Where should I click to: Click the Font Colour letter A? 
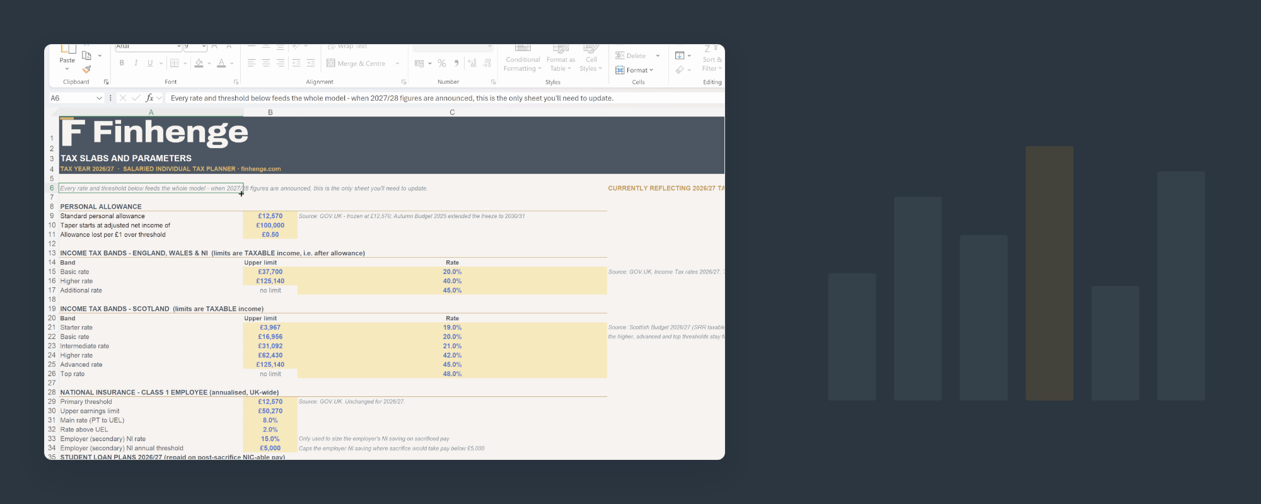click(221, 63)
